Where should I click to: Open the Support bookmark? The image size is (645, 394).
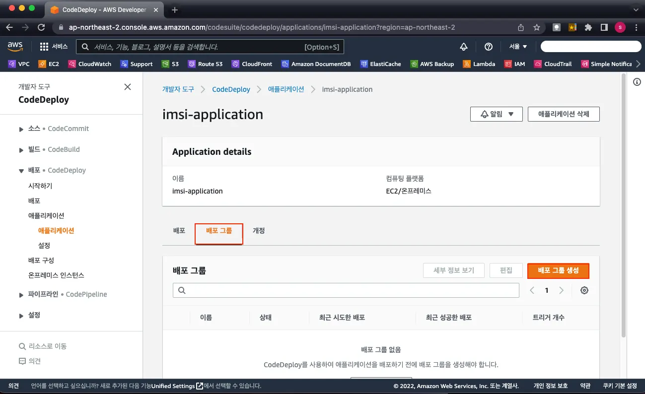[137, 64]
